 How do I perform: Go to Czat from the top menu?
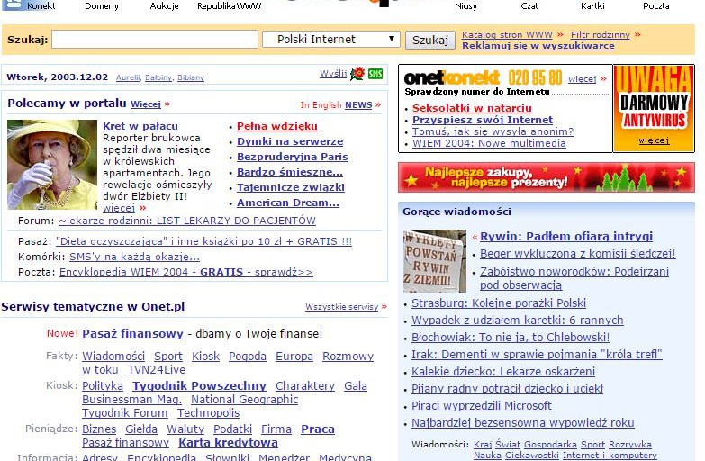click(529, 6)
